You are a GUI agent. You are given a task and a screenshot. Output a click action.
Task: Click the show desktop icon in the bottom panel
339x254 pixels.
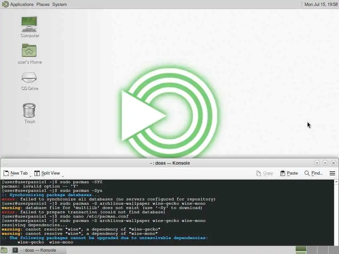tap(4, 250)
